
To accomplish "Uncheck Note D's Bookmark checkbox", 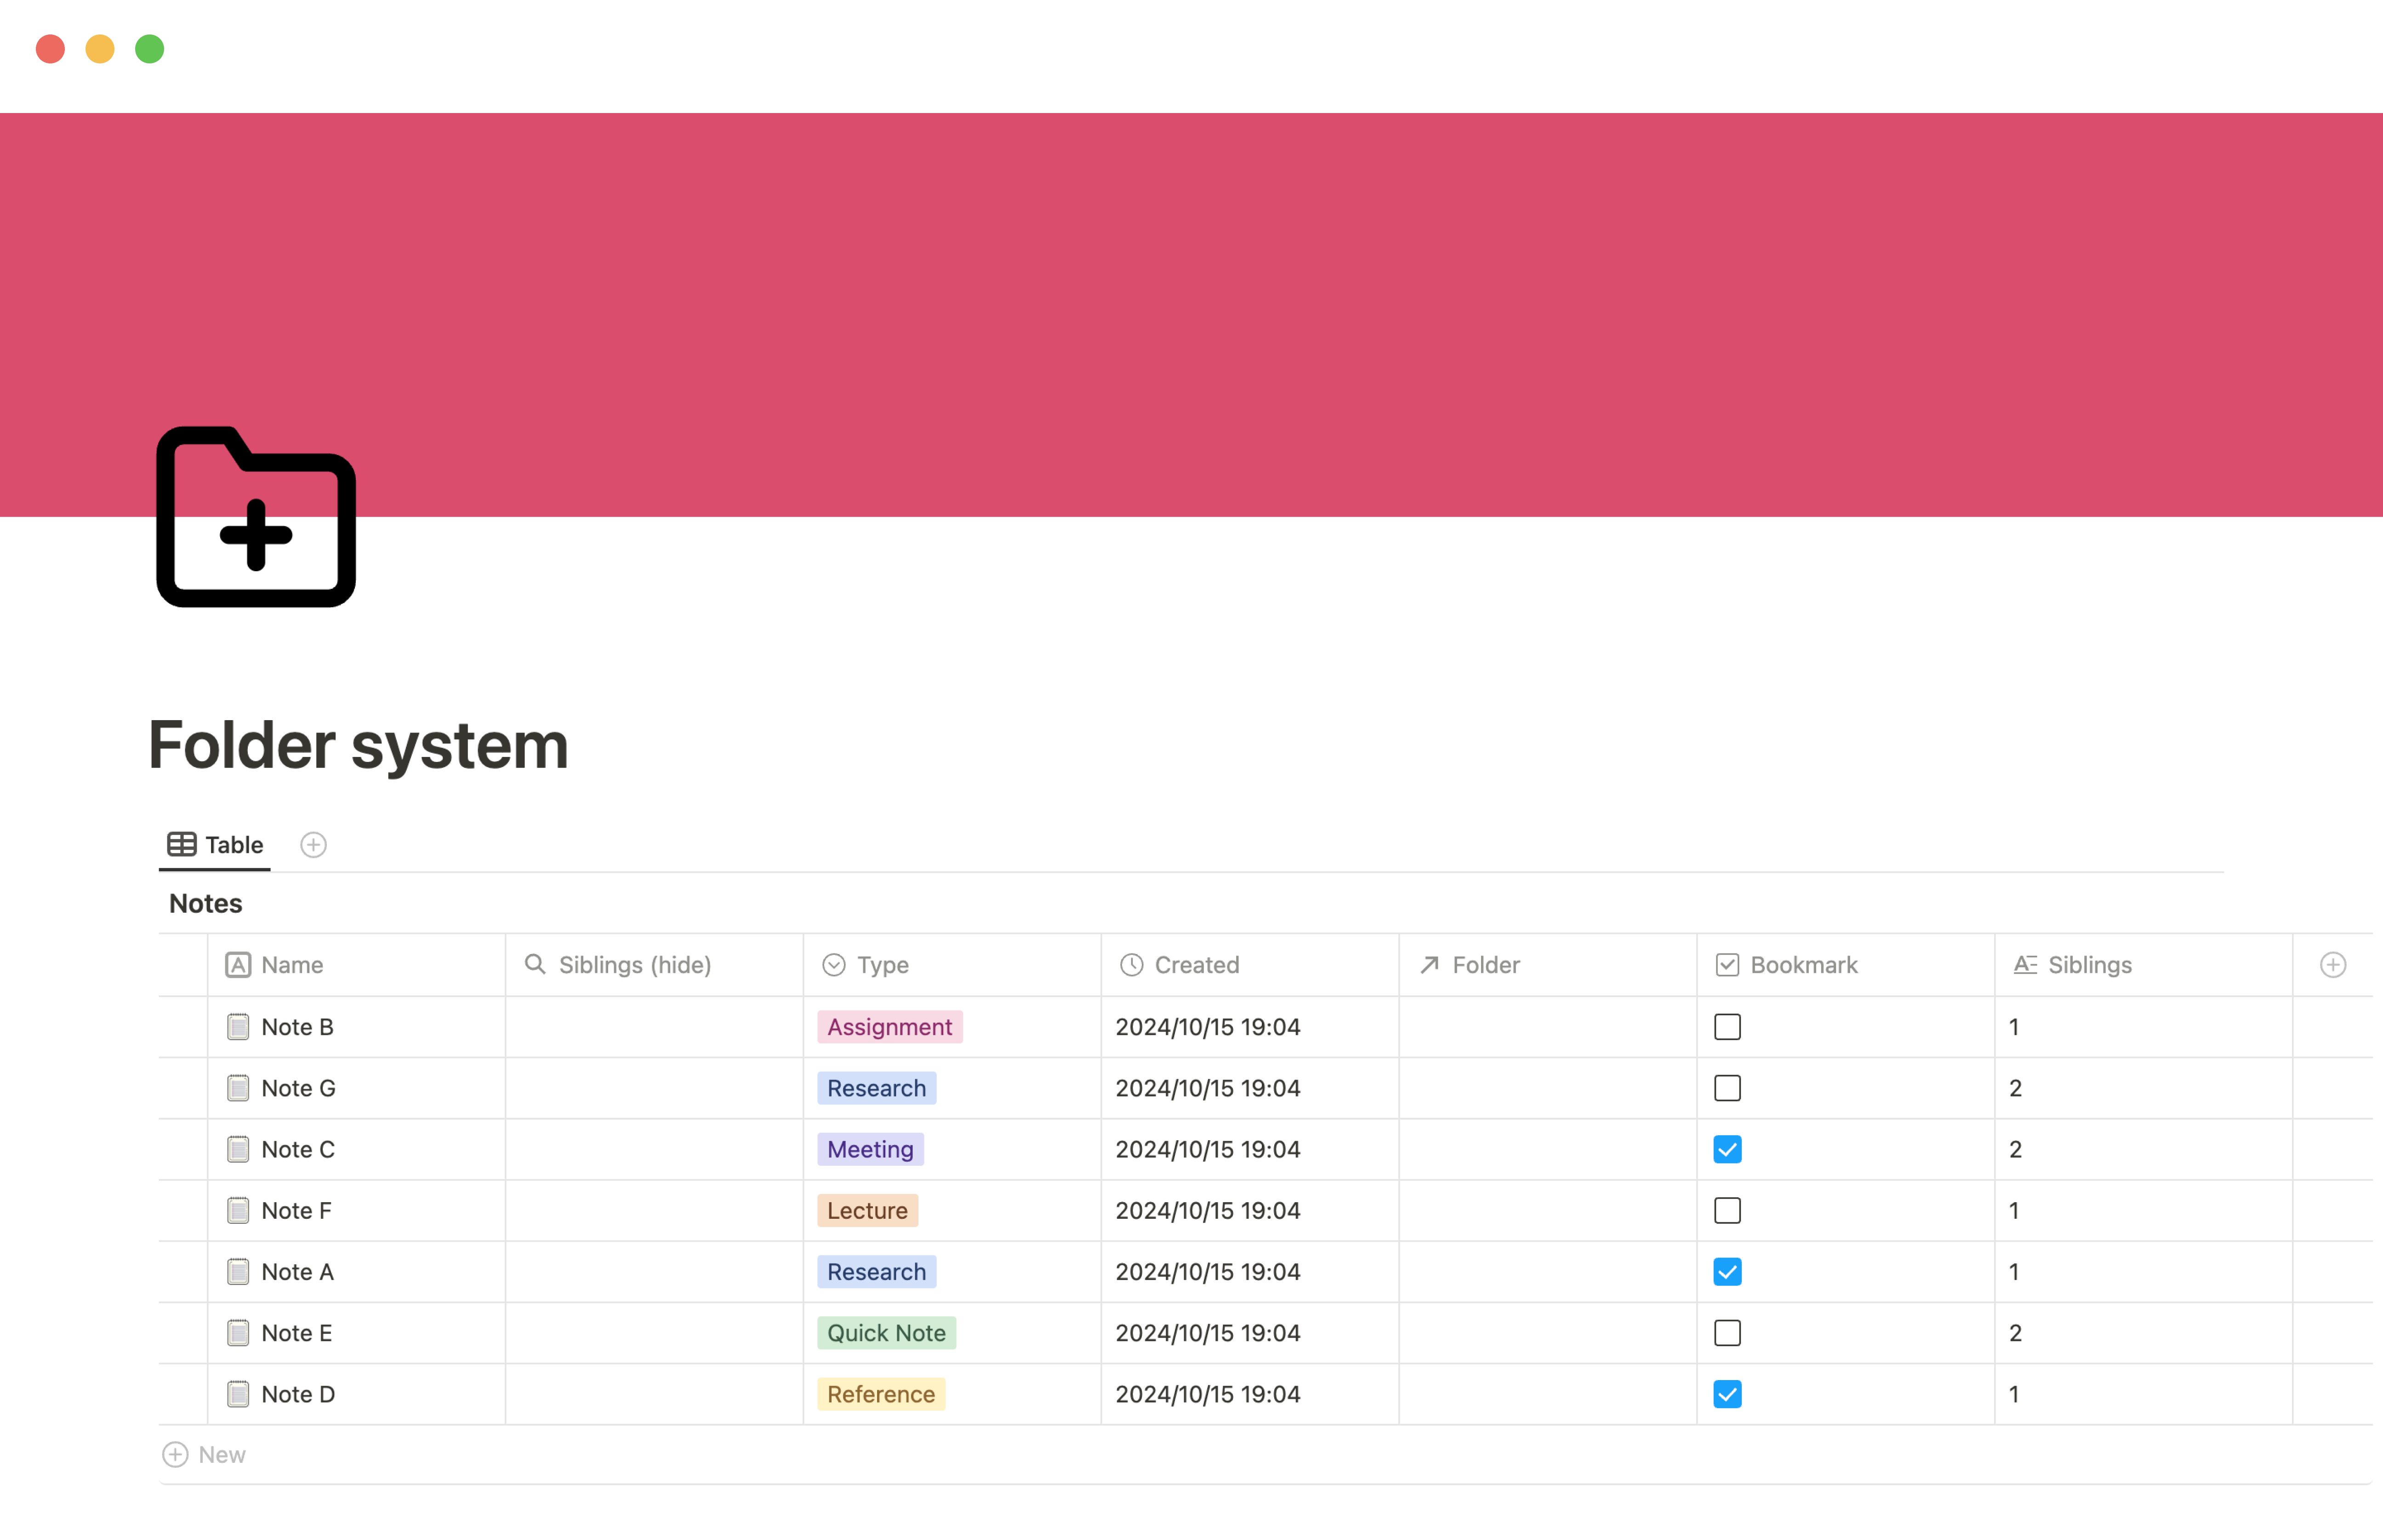I will coord(1727,1394).
